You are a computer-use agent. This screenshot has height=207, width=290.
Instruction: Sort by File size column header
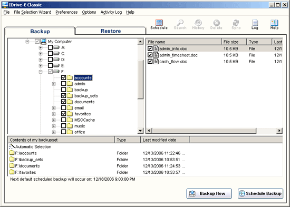coord(234,42)
